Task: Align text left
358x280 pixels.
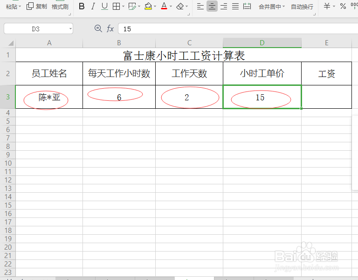Action: click(x=200, y=7)
